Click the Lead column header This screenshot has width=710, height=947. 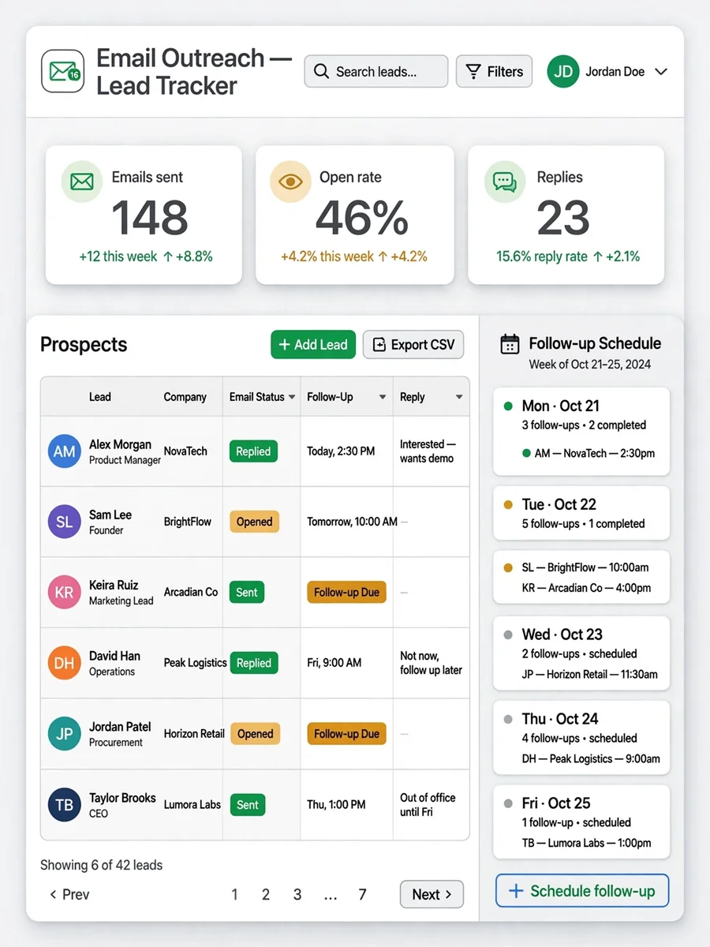pos(100,397)
